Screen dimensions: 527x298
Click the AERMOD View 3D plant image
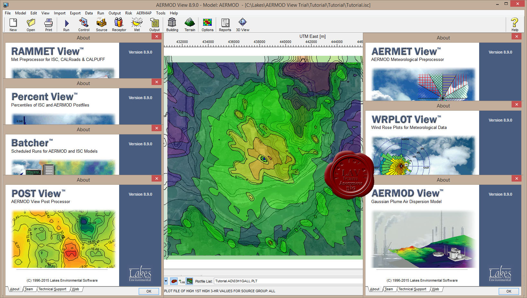(x=423, y=239)
